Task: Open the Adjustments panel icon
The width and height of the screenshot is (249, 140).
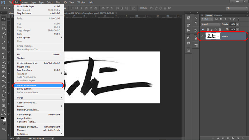Action: coord(189,38)
